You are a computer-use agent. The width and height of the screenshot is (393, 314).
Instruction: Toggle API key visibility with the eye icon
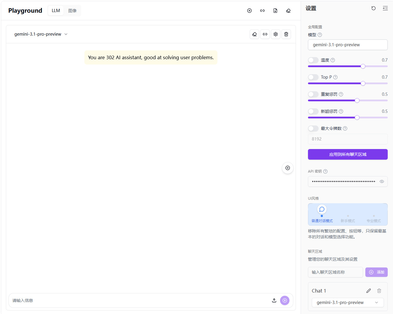click(x=382, y=181)
